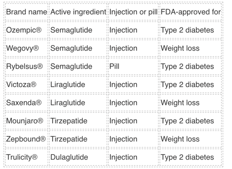Select the FDA-approved for header
This screenshot has height=169, width=232.
tap(191, 12)
